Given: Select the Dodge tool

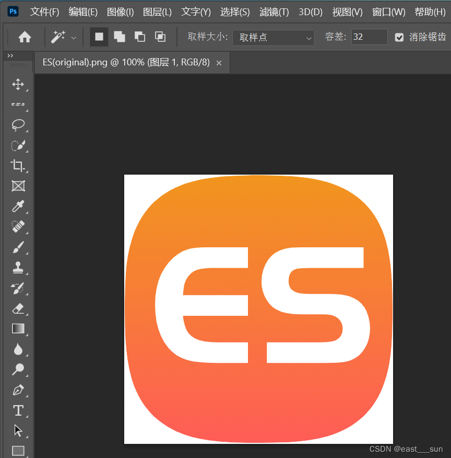Looking at the screenshot, I should pos(18,369).
